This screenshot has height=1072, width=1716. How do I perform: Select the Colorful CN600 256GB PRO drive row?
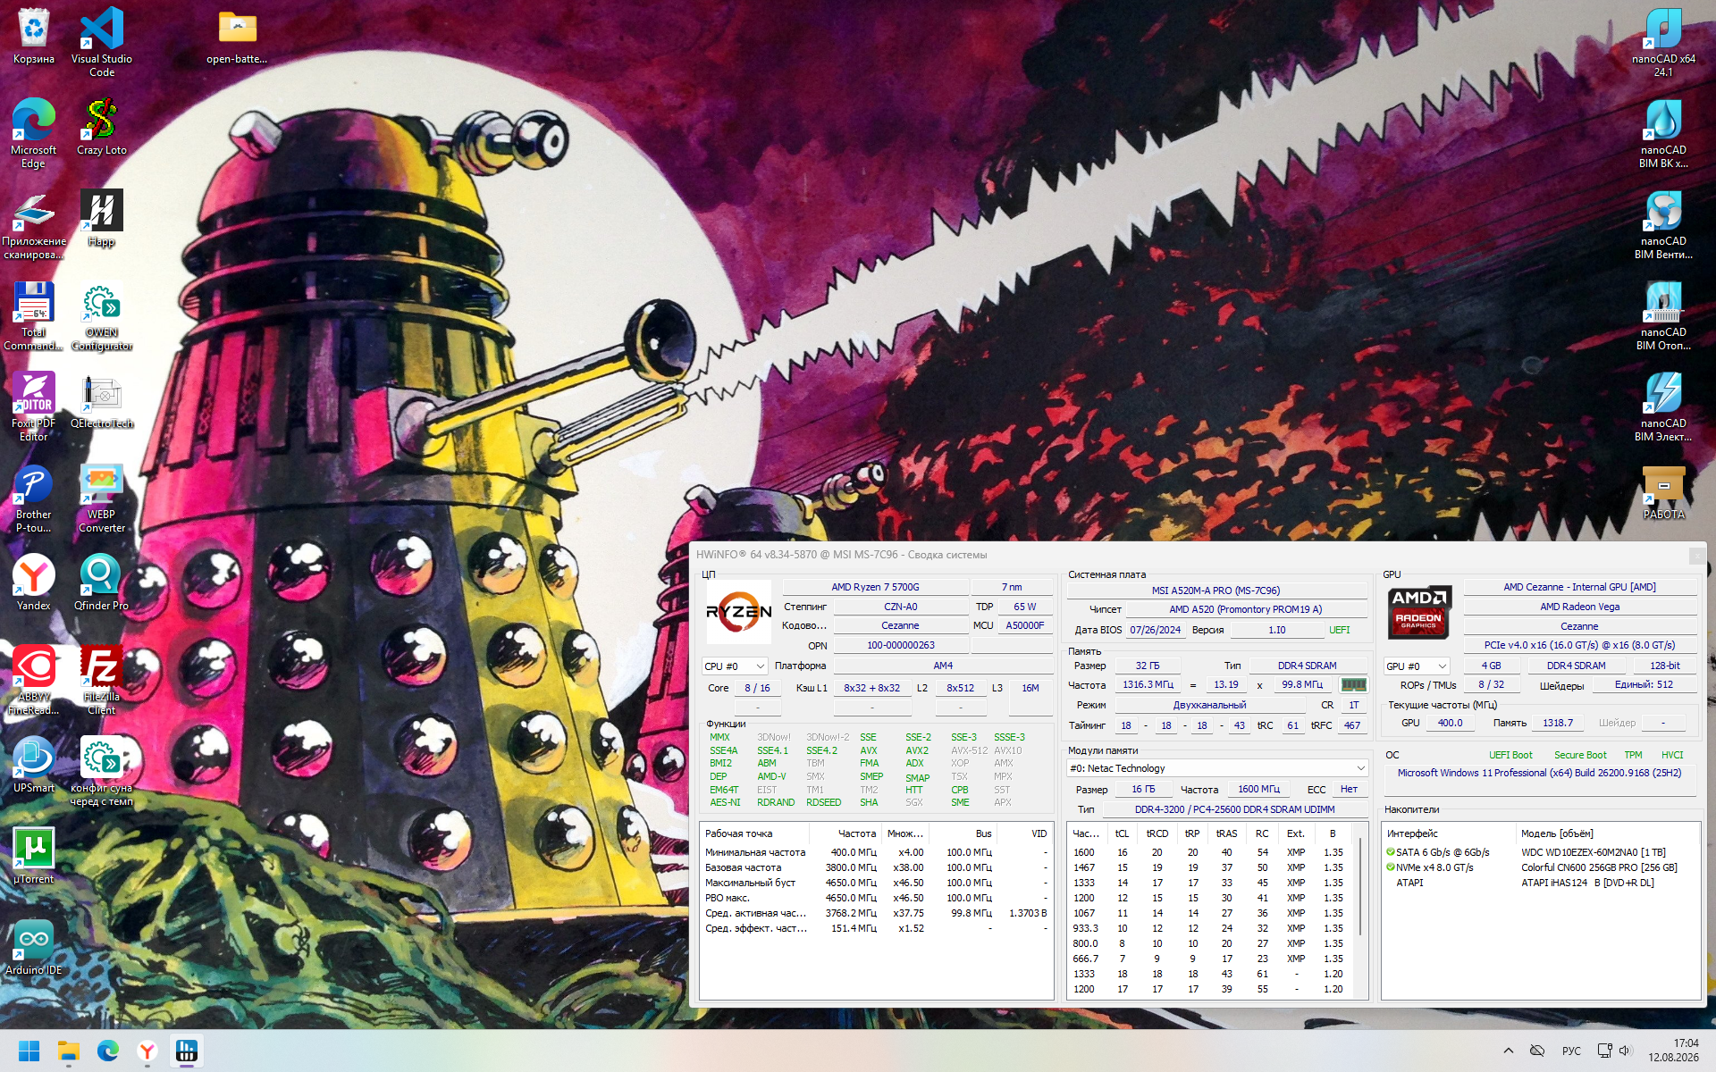pyautogui.click(x=1540, y=867)
